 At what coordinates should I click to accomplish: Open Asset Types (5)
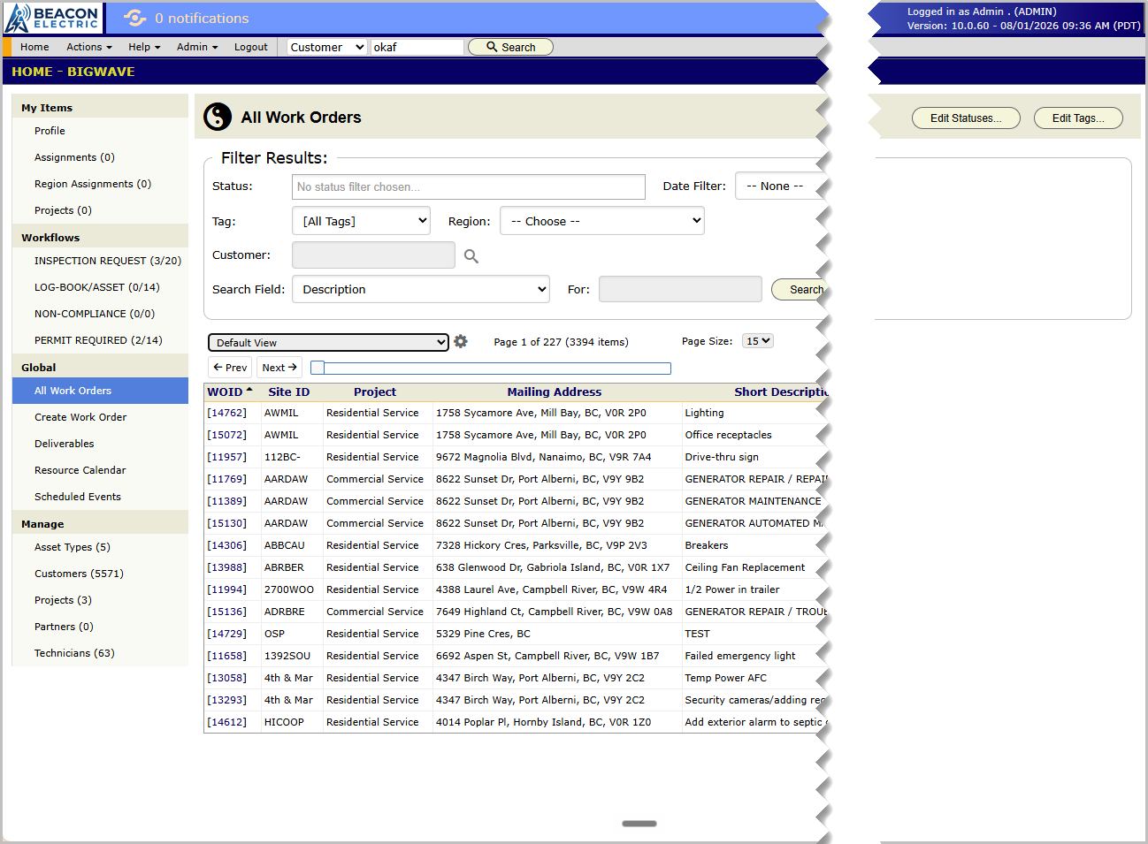coord(73,547)
